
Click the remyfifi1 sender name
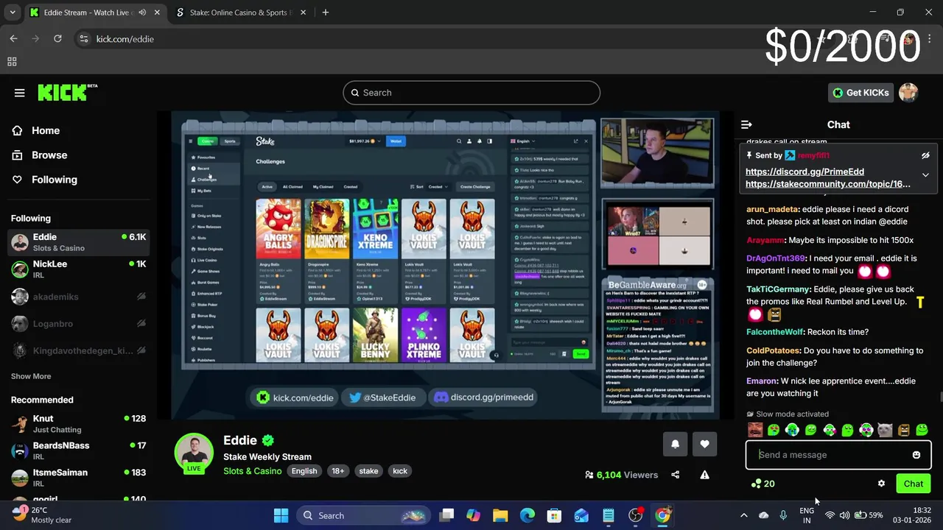pos(813,155)
